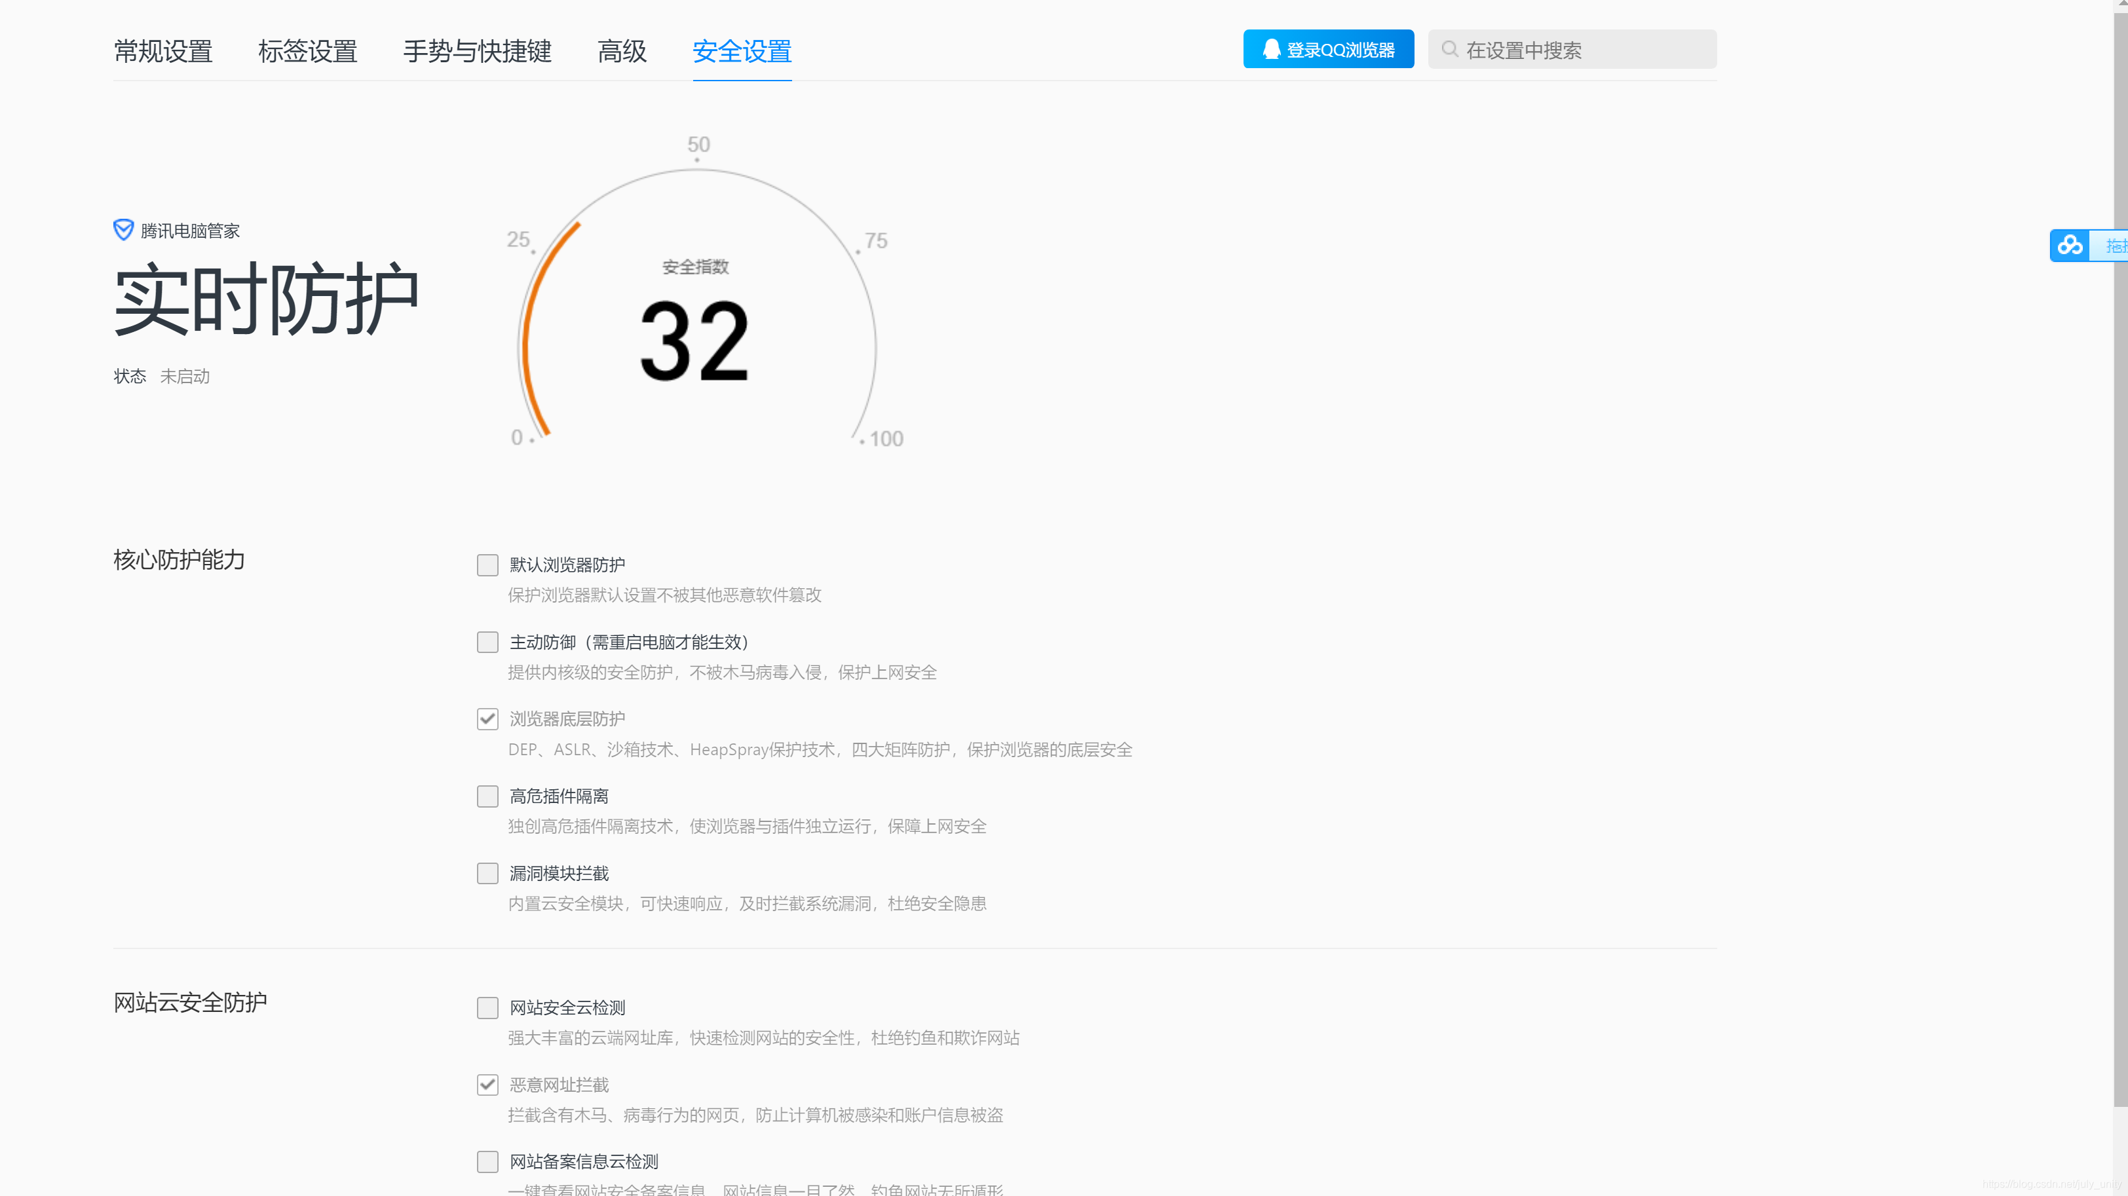The image size is (2128, 1196).
Task: Open the 高级 settings tab
Action: [x=621, y=51]
